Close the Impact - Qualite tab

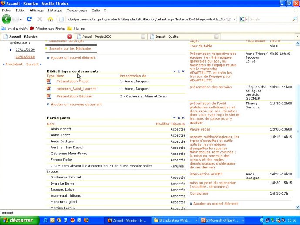[216, 37]
